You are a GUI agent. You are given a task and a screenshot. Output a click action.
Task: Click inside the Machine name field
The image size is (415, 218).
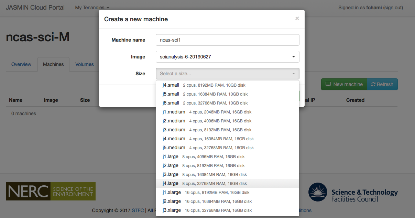click(227, 40)
